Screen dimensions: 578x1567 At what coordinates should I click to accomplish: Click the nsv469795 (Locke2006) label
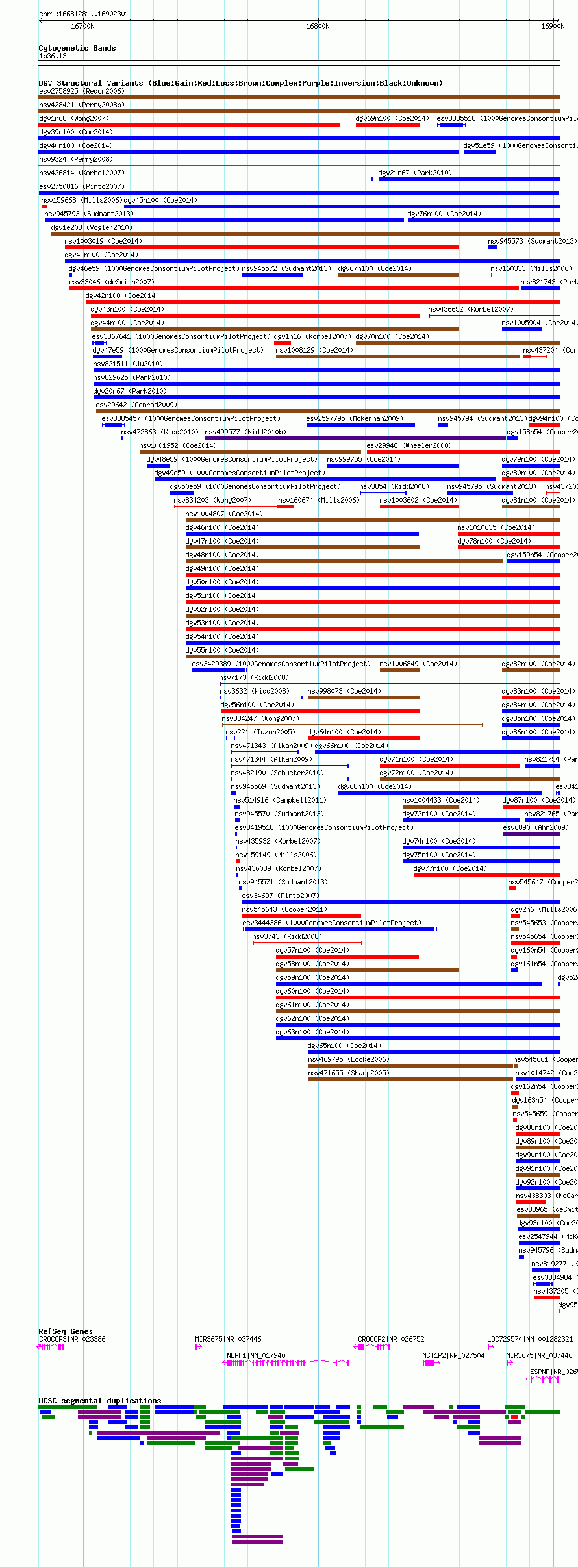click(x=349, y=1059)
